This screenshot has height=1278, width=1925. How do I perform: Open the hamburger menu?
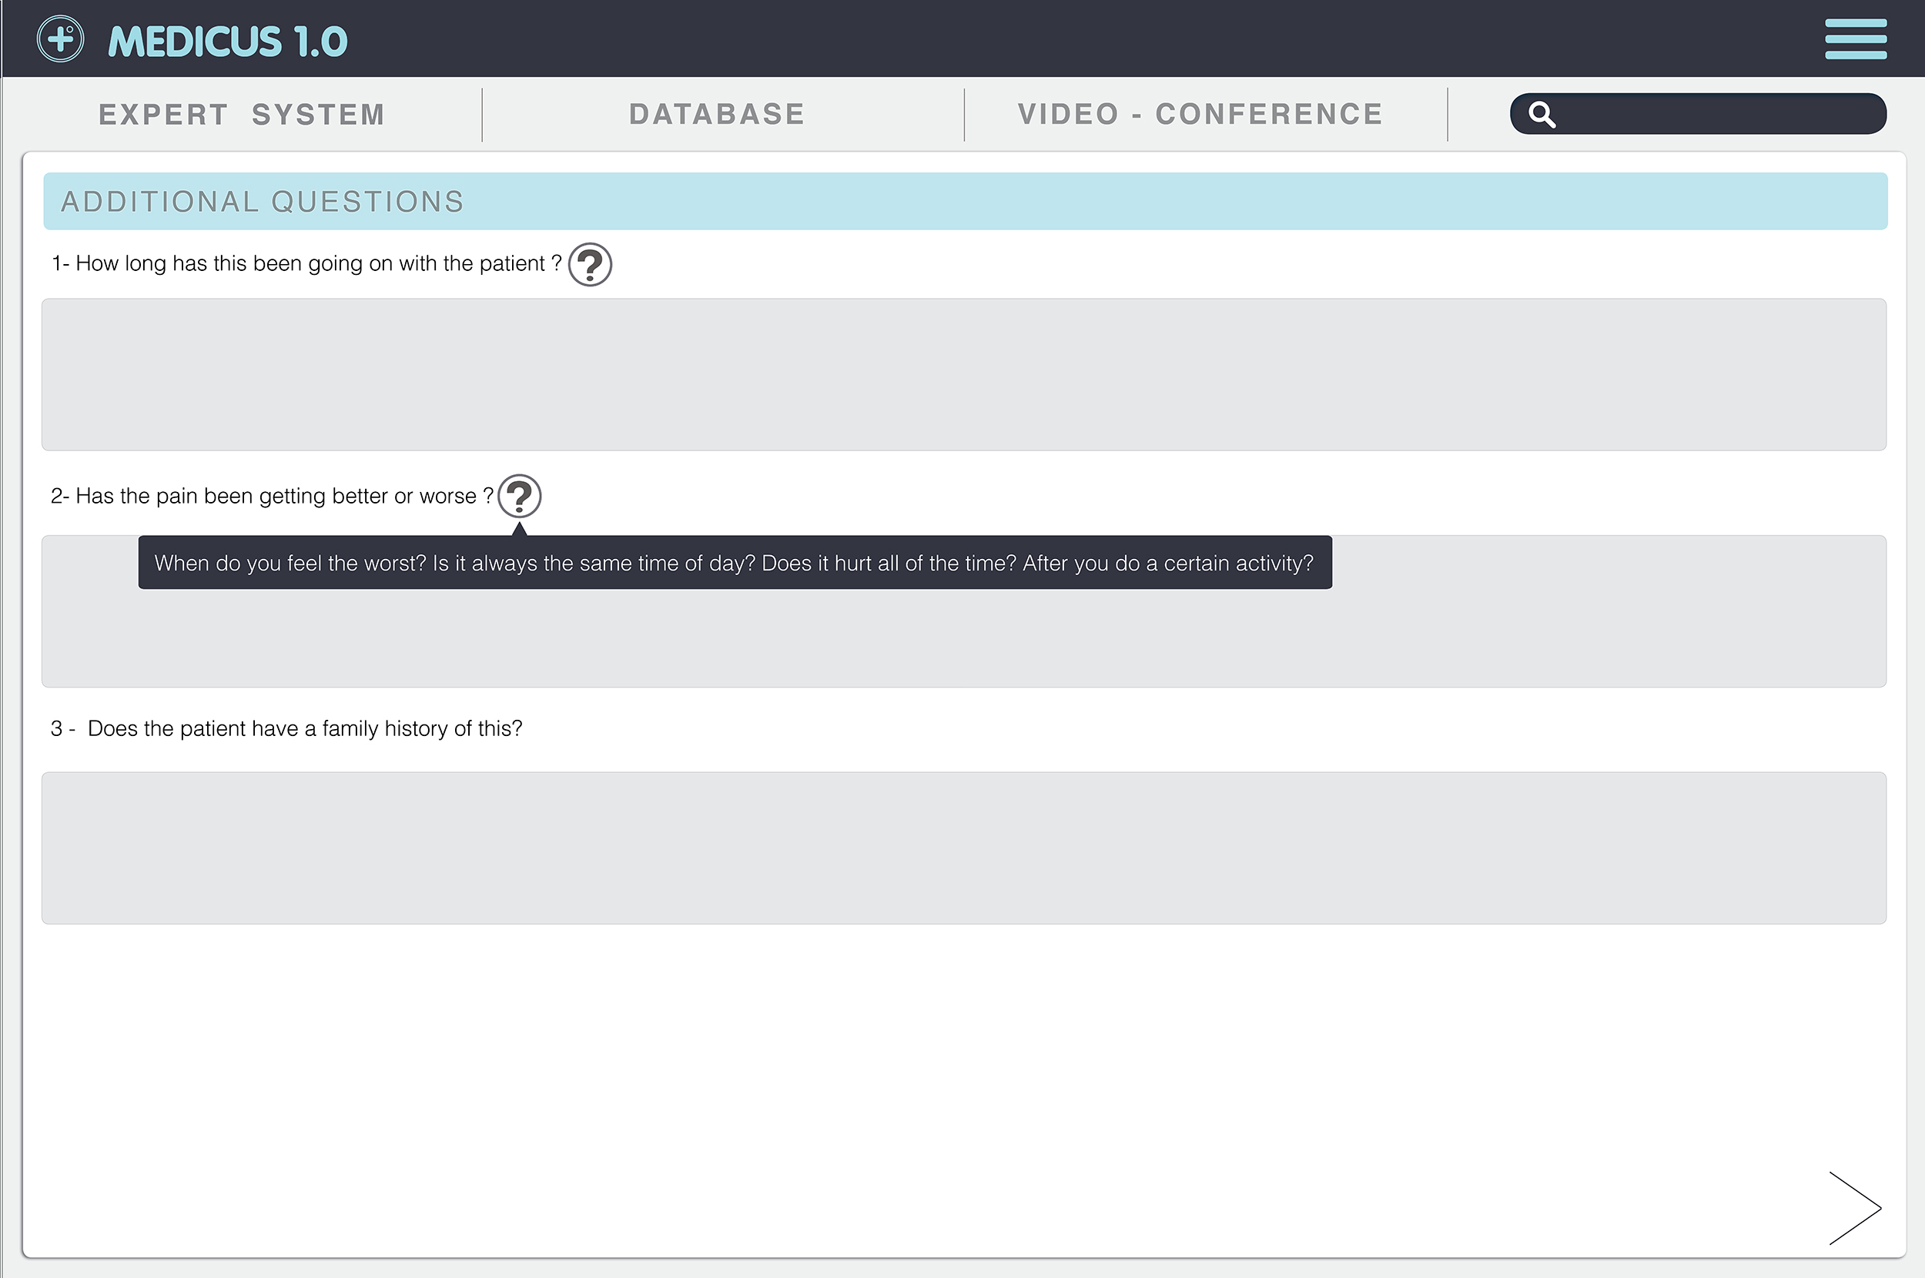(1856, 38)
